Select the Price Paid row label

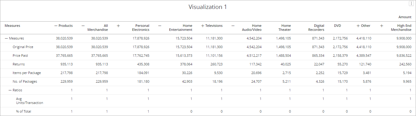coord(20,56)
